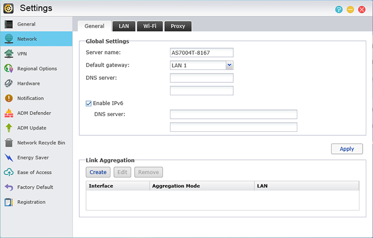Click the Server name input field

point(202,52)
